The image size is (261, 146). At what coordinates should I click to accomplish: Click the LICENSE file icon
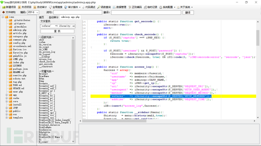pos(11,66)
